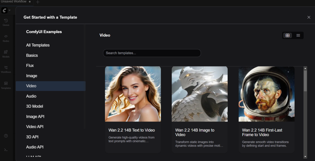Open Wan 2.2 14B Text to Video thumbnail
This screenshot has width=315, height=161.
coord(133,94)
